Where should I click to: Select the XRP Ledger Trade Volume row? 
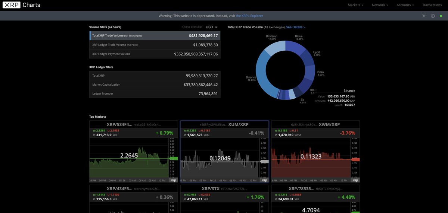pyautogui.click(x=155, y=45)
